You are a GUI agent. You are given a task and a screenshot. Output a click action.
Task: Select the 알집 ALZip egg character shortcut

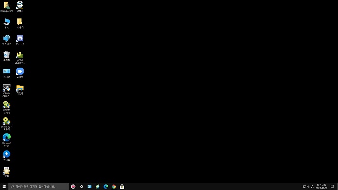pyautogui.click(x=6, y=172)
